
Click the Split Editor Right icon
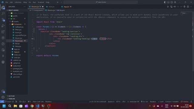(188, 7)
